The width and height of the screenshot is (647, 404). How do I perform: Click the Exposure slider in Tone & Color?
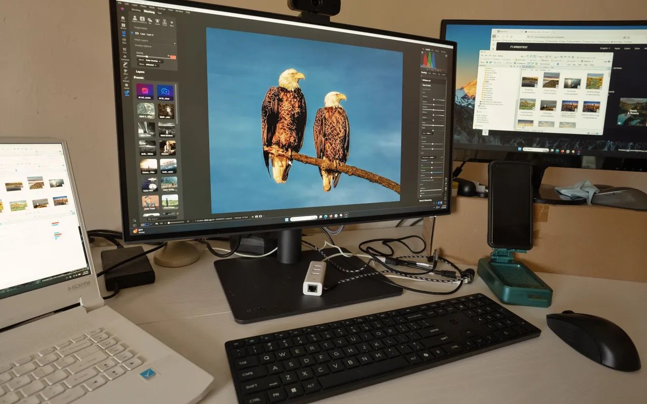tap(434, 99)
